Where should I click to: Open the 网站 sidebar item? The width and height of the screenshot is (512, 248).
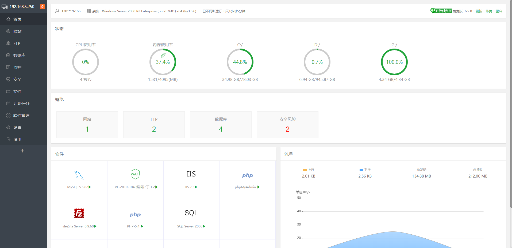click(24, 31)
